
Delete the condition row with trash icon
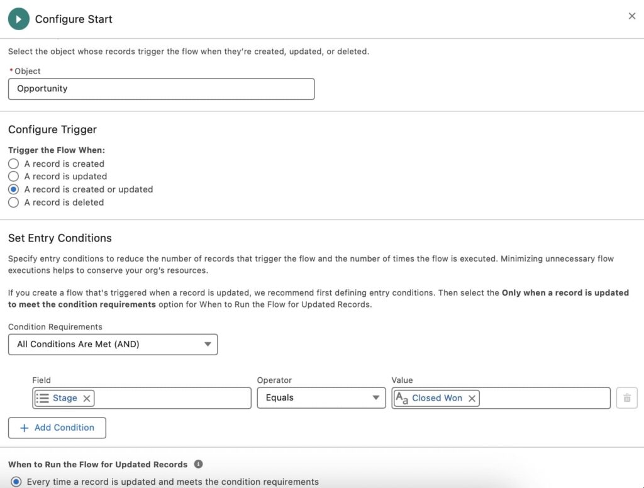627,397
